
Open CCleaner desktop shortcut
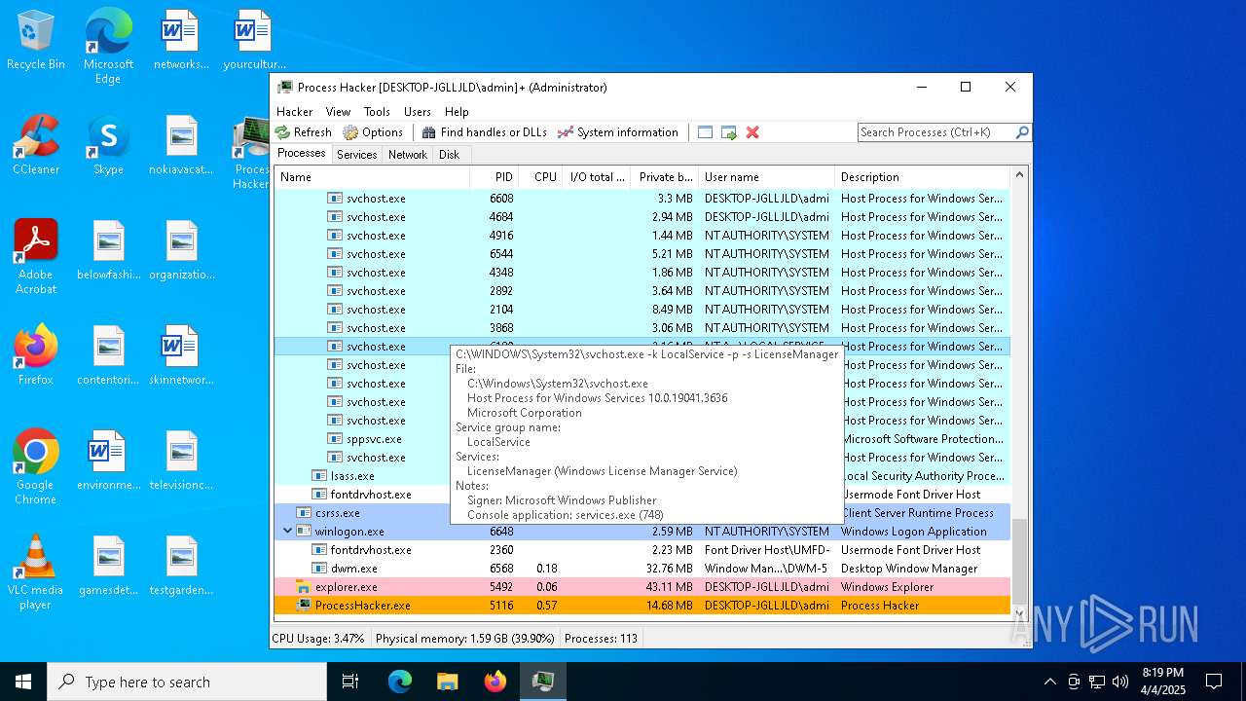coord(36,145)
